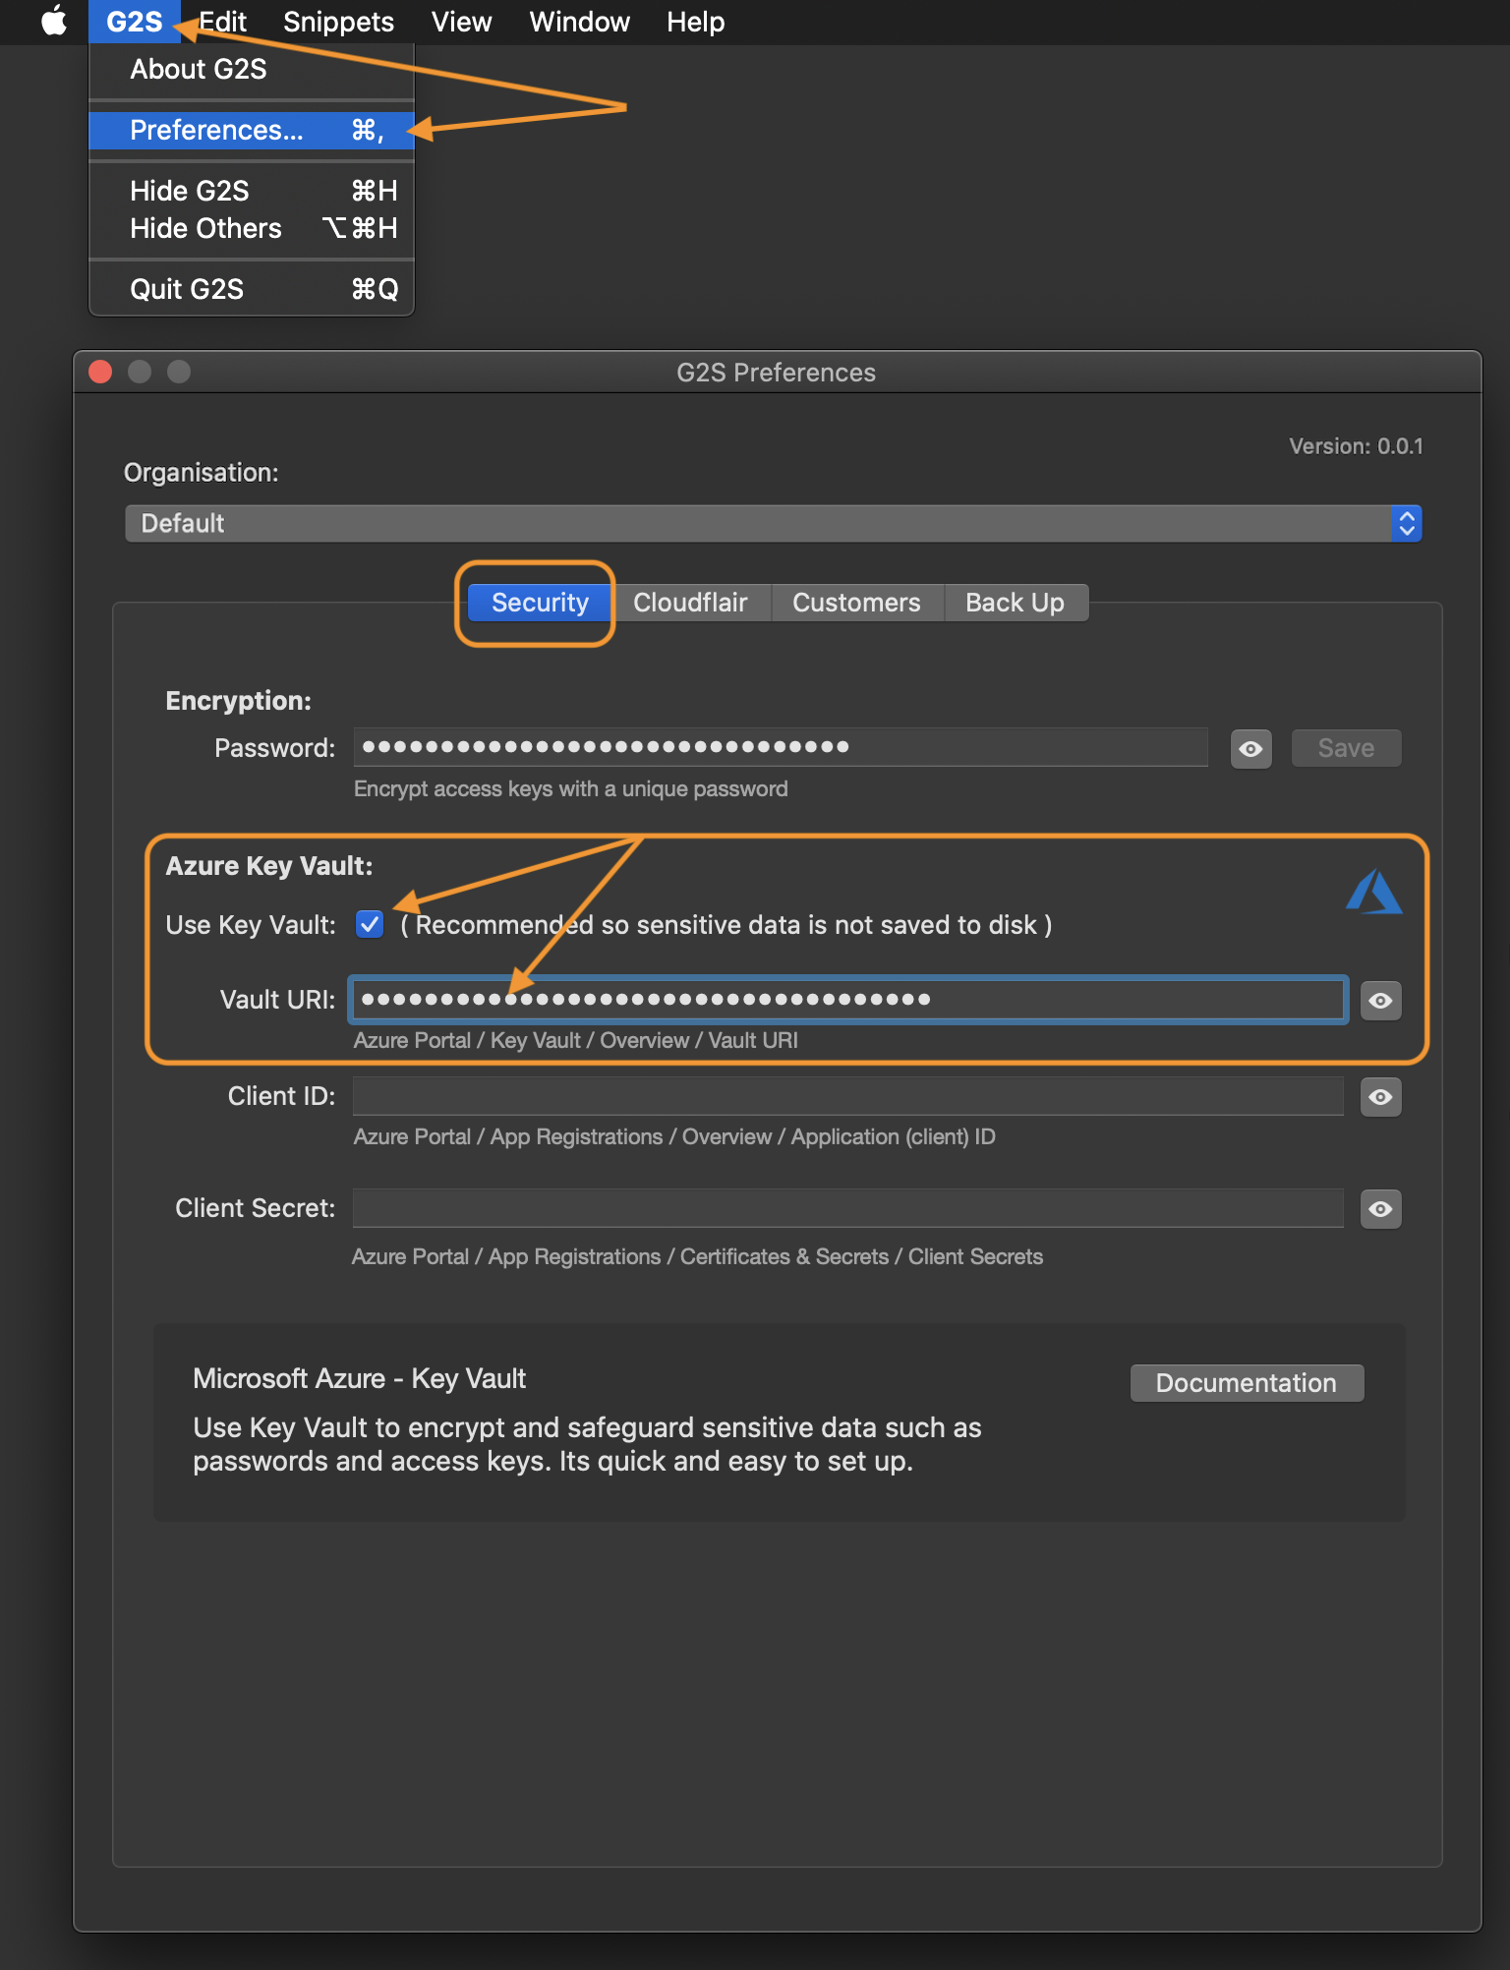Expand the Organisation dropdown set to Default
The image size is (1510, 1970).
pos(773,523)
